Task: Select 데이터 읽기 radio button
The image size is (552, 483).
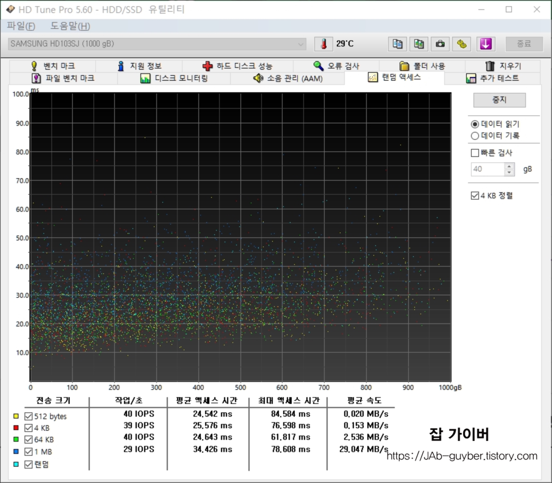Action: click(474, 124)
